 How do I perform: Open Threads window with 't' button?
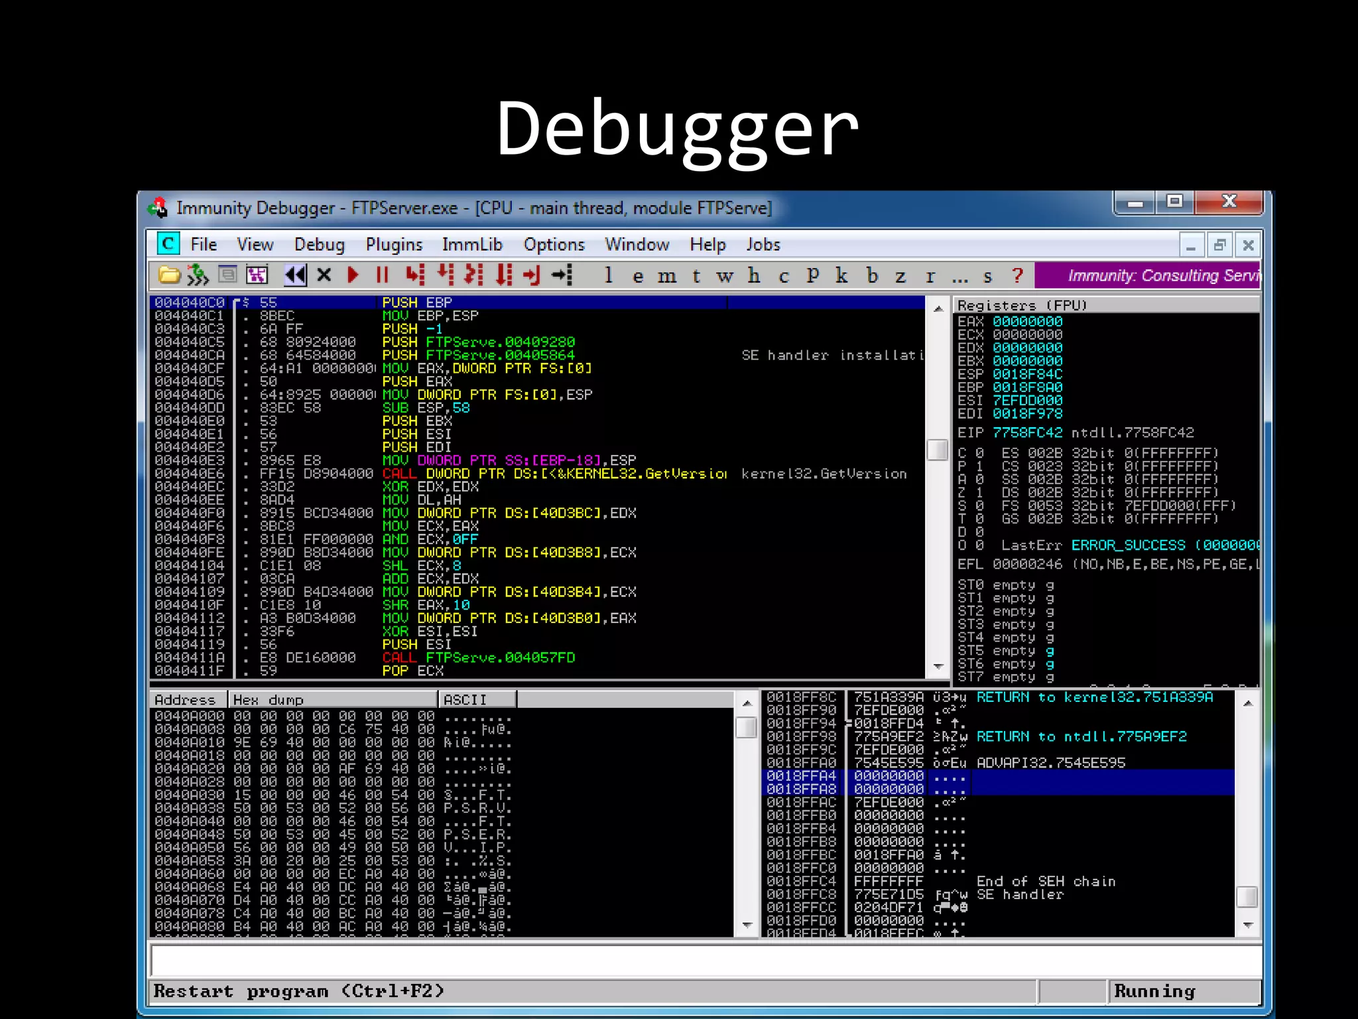pos(696,276)
